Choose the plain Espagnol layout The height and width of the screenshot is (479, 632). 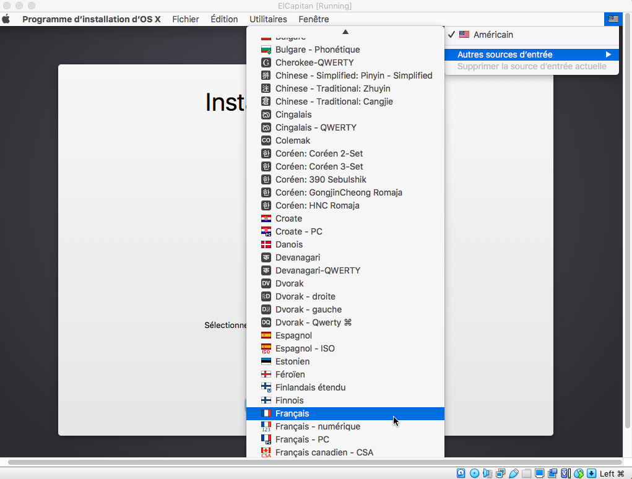[345, 335]
